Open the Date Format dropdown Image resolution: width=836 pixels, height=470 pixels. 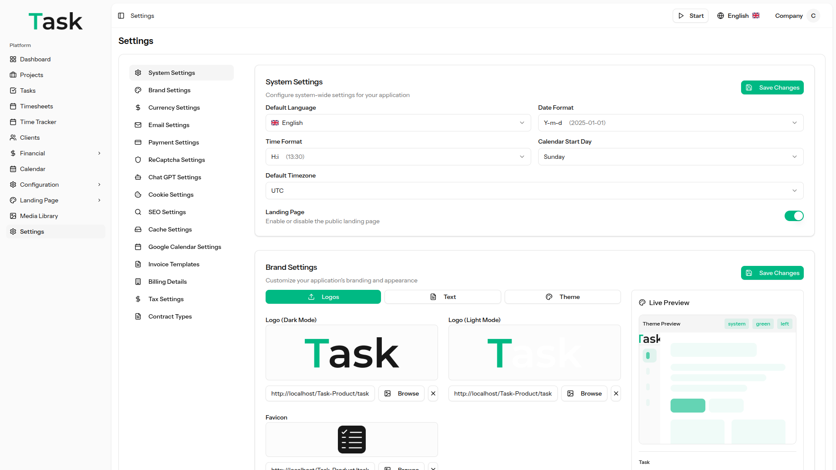pos(671,123)
